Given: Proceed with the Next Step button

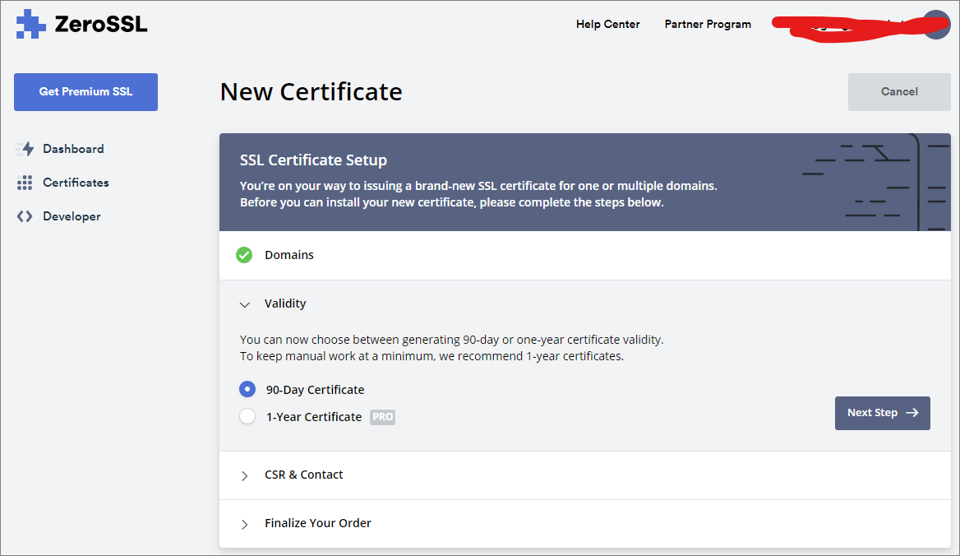Looking at the screenshot, I should 882,413.
